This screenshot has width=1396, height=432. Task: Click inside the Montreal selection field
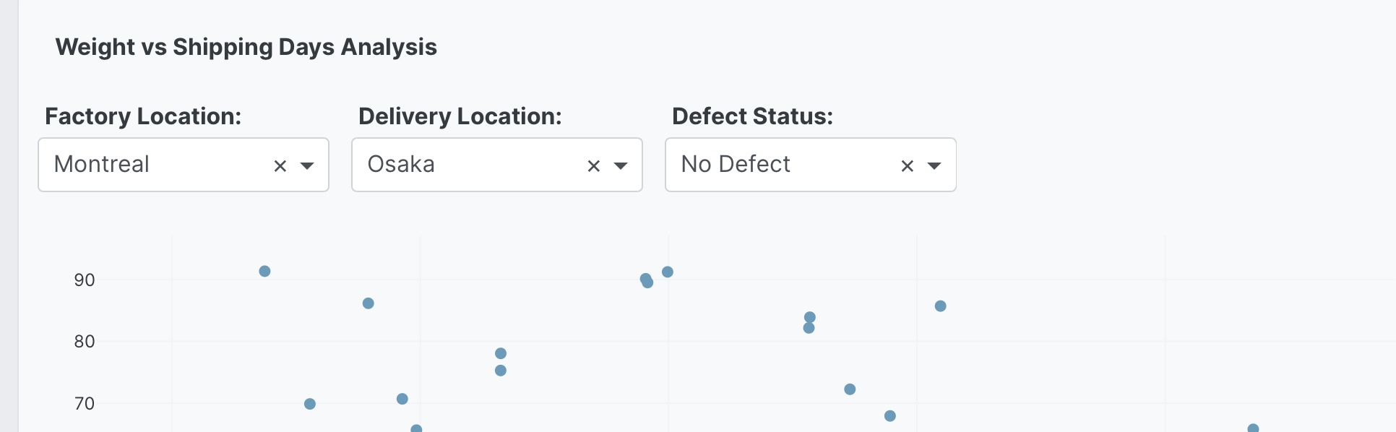pyautogui.click(x=145, y=165)
